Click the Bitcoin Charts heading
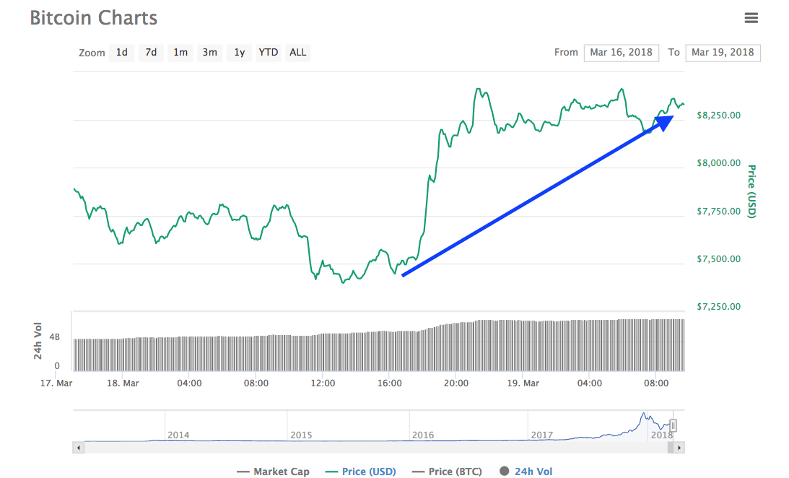The height and width of the screenshot is (478, 789). (94, 18)
